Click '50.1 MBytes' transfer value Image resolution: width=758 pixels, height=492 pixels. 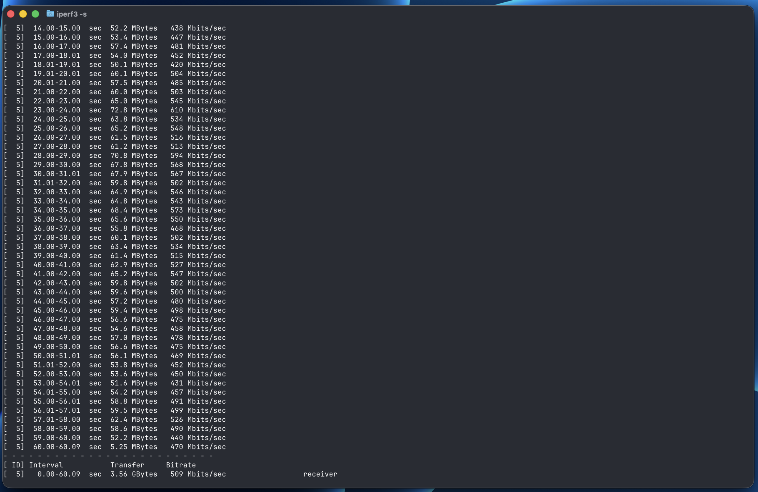click(134, 64)
